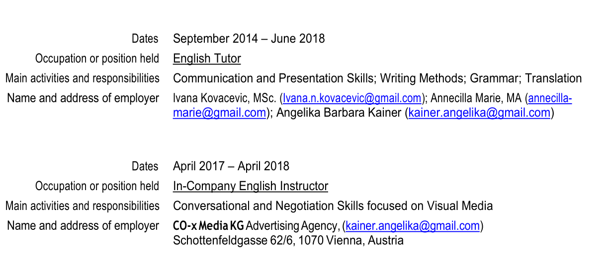The image size is (608, 273).
Task: Click the Schottenfeldgasse 62/6 Vienna address line
Action: click(288, 241)
